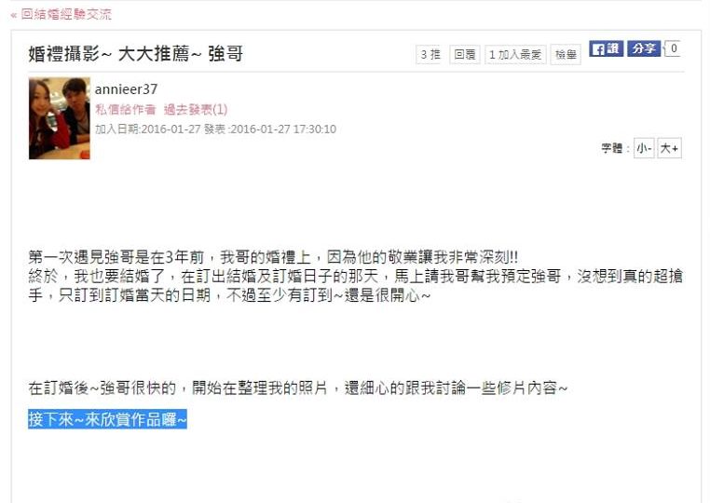Click the blue 分享 share button
Viewport: 710px width, 503px height.
[644, 48]
